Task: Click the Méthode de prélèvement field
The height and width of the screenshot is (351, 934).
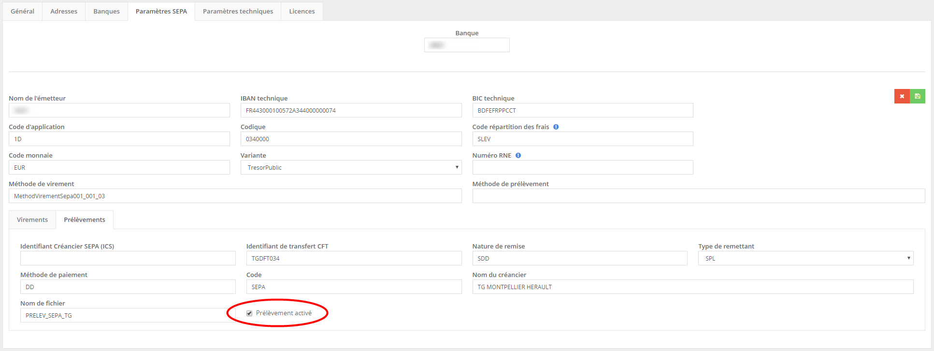Action: coord(698,196)
